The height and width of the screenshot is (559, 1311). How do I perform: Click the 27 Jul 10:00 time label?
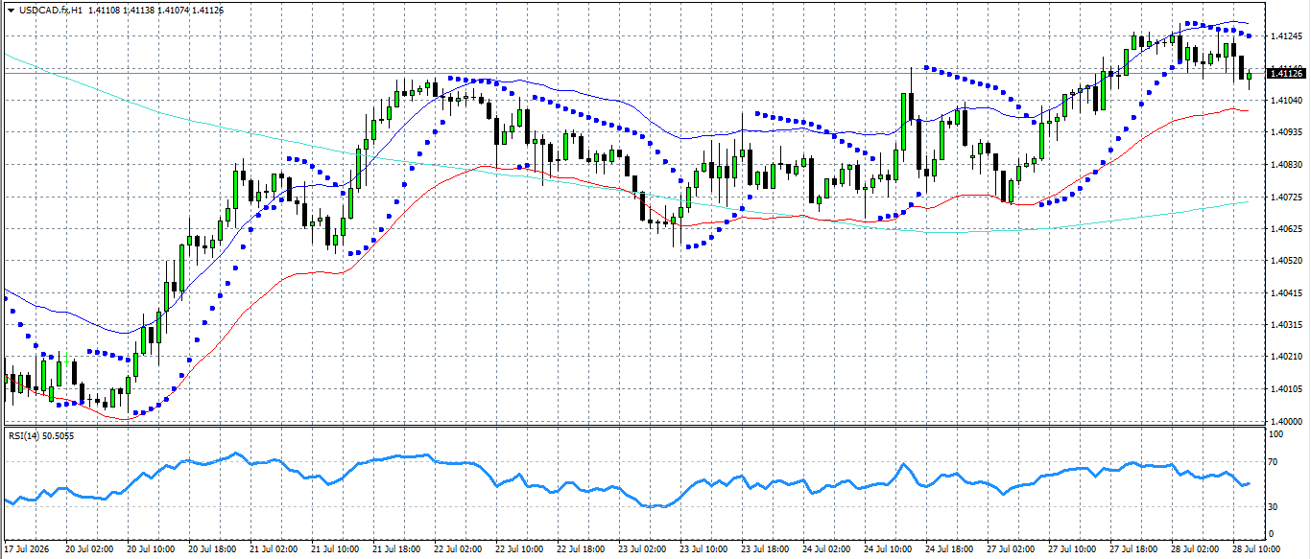pyautogui.click(x=1071, y=550)
